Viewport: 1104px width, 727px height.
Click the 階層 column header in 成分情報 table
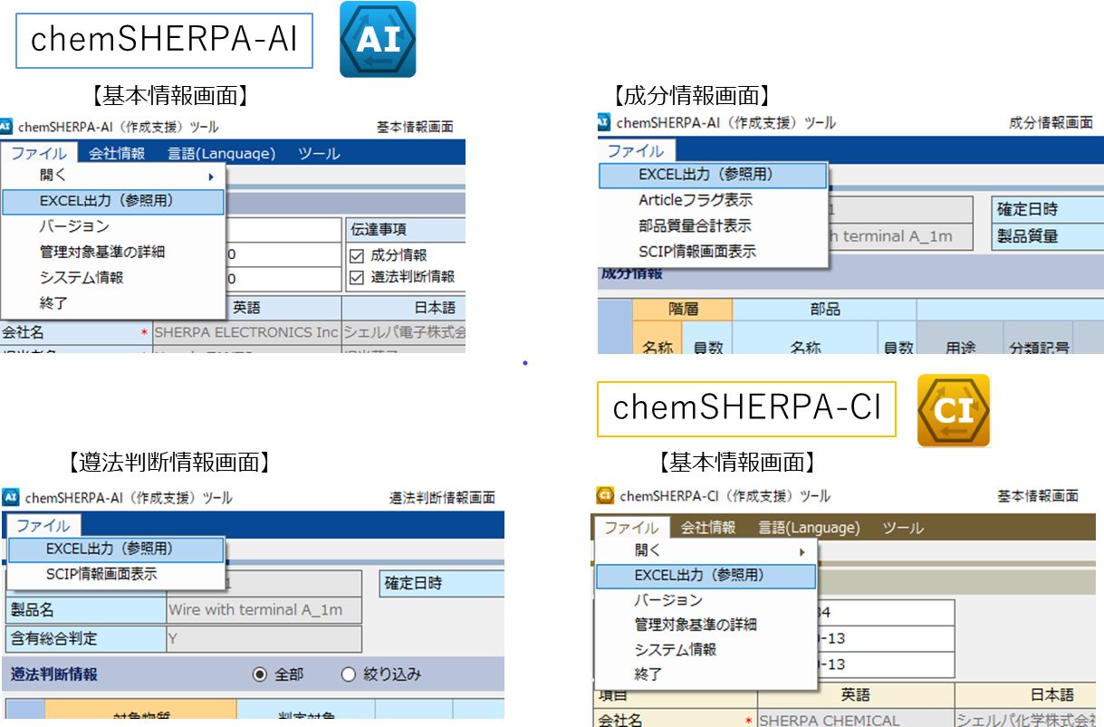[x=683, y=310]
